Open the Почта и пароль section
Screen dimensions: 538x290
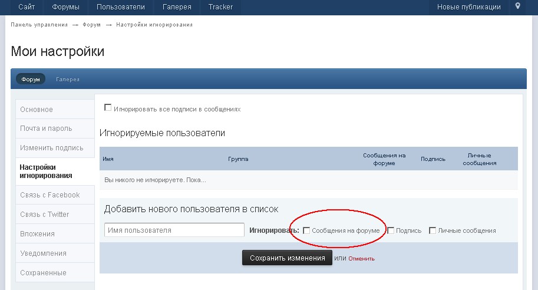pos(55,128)
